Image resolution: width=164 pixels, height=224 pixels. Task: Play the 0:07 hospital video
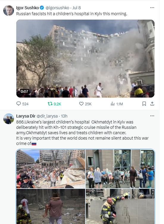(85, 58)
